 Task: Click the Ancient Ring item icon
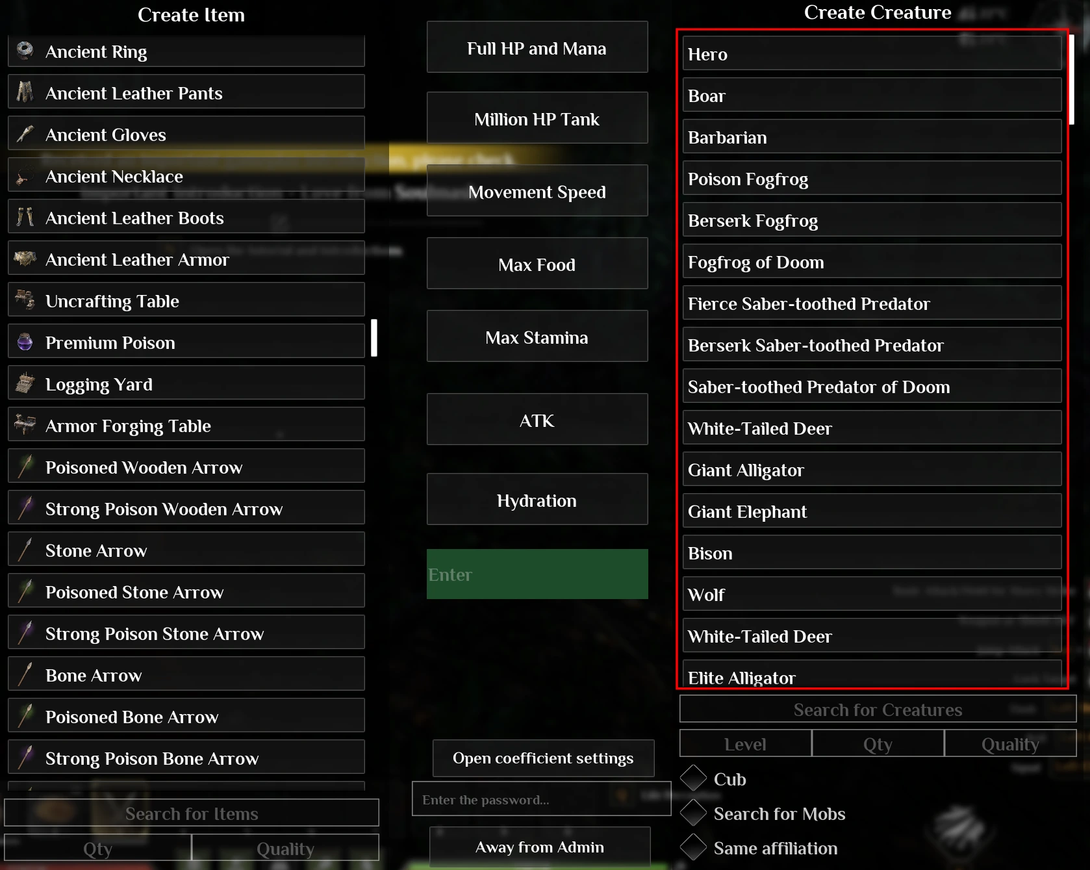coord(25,51)
